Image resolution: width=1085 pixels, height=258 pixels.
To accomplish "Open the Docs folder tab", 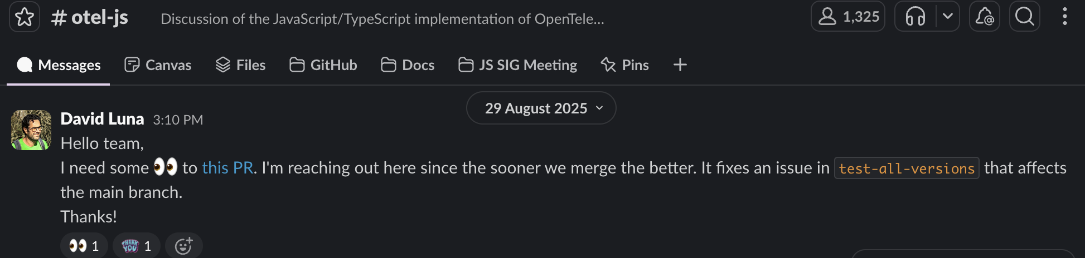I will point(408,65).
